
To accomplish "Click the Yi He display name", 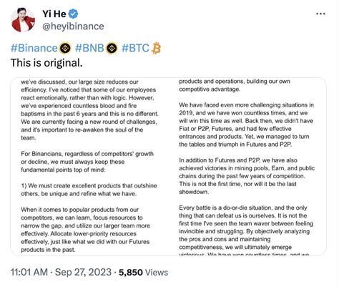I will pyautogui.click(x=54, y=14).
